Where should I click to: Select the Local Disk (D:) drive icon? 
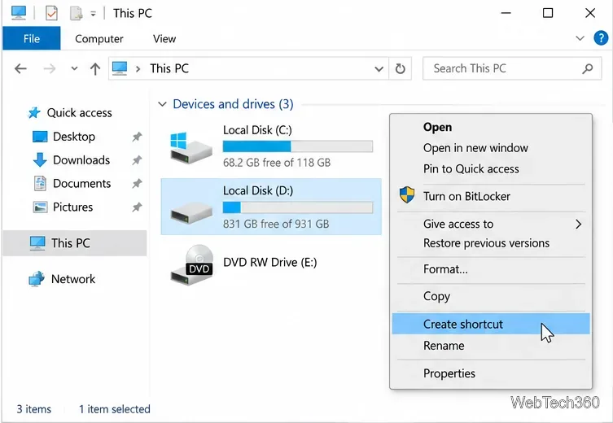pyautogui.click(x=191, y=213)
